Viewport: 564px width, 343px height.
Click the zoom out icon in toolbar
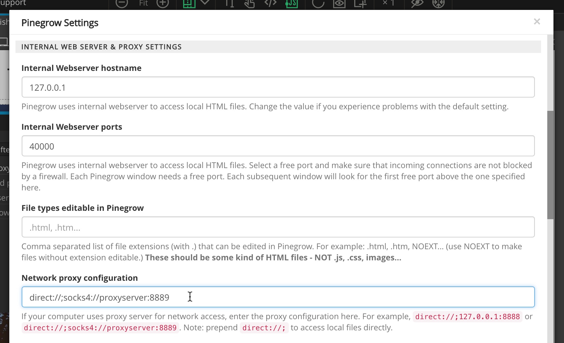[122, 3]
